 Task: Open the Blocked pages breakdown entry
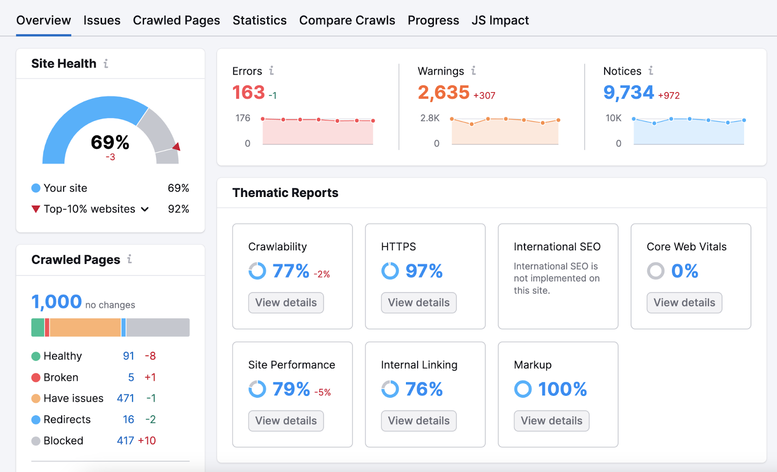click(63, 440)
